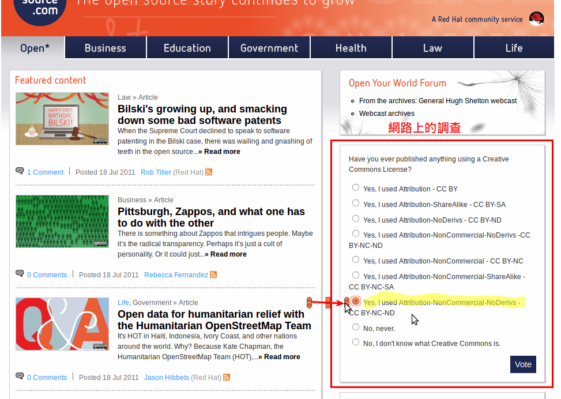This screenshot has height=399, width=561.
Task: Select the 'No, never.' poll option
Action: coord(356,327)
